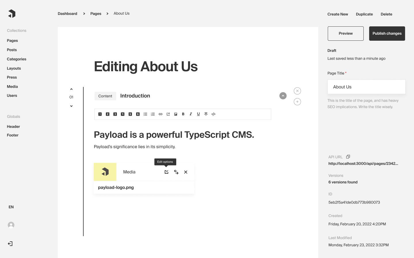Insert a link via chain icon
Viewport: 414px width, 258px height.
coord(160,114)
